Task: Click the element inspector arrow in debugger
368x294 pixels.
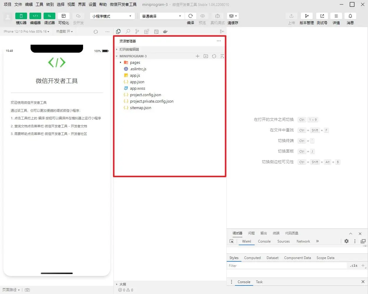Action: tap(232, 241)
